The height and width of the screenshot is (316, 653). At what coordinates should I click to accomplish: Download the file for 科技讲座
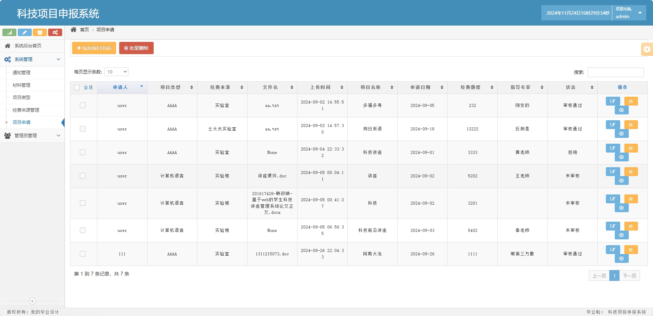[x=622, y=157]
